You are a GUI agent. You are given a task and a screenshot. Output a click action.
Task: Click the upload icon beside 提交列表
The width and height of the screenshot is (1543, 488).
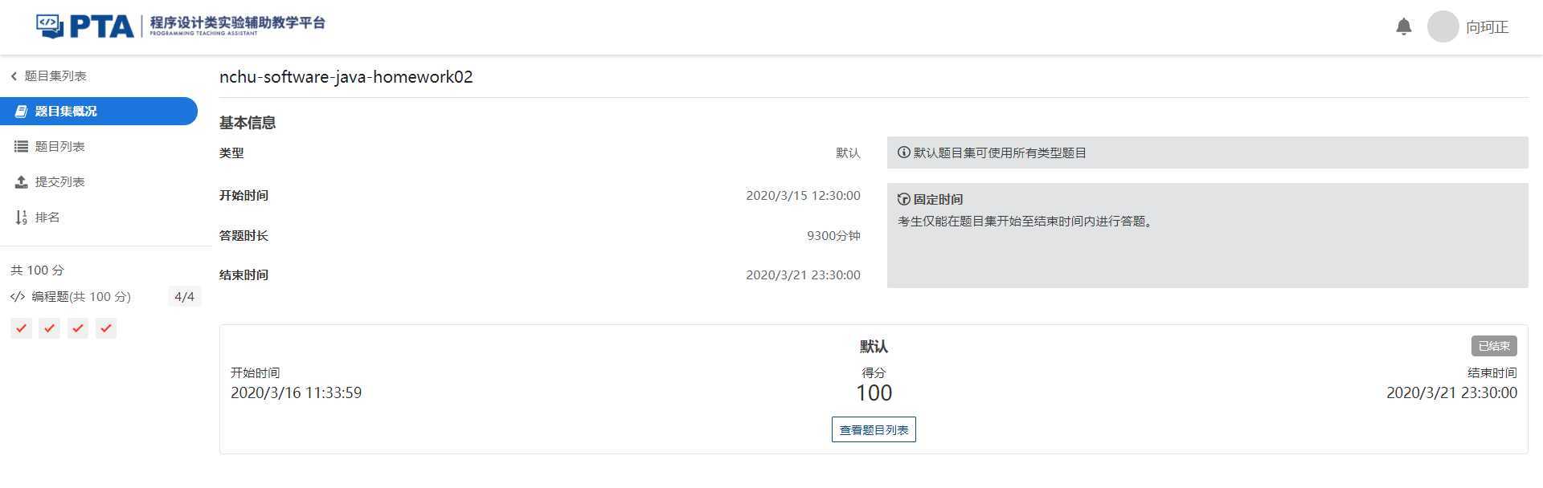click(x=22, y=181)
